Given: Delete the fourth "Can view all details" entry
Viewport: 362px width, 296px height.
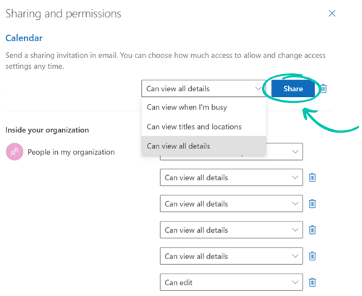Looking at the screenshot, I should (x=312, y=255).
